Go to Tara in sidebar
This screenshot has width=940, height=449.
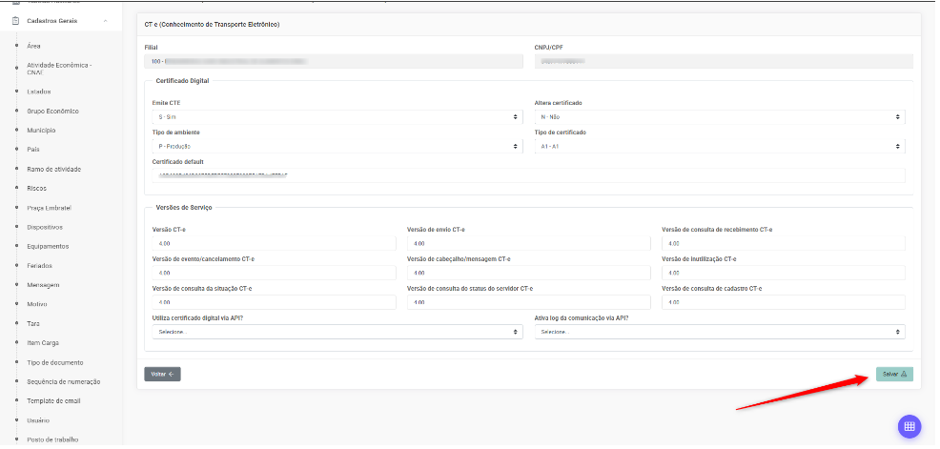(33, 324)
